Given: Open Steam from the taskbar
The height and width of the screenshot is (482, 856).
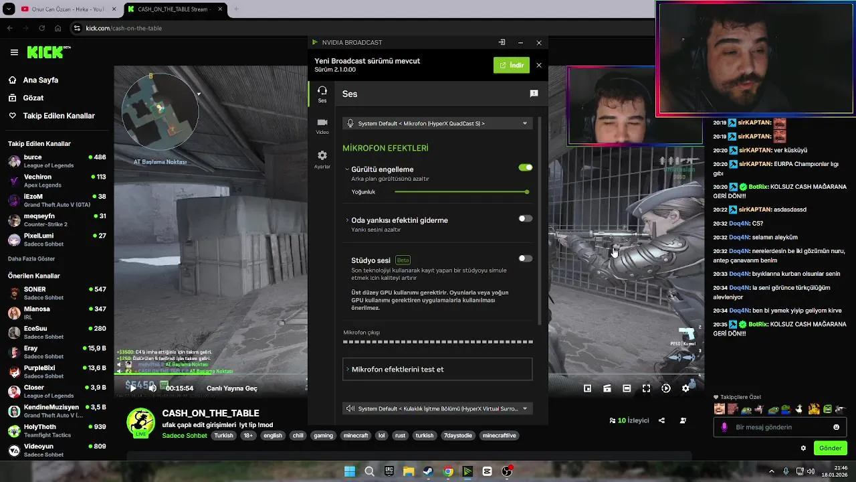Looking at the screenshot, I should tap(428, 471).
